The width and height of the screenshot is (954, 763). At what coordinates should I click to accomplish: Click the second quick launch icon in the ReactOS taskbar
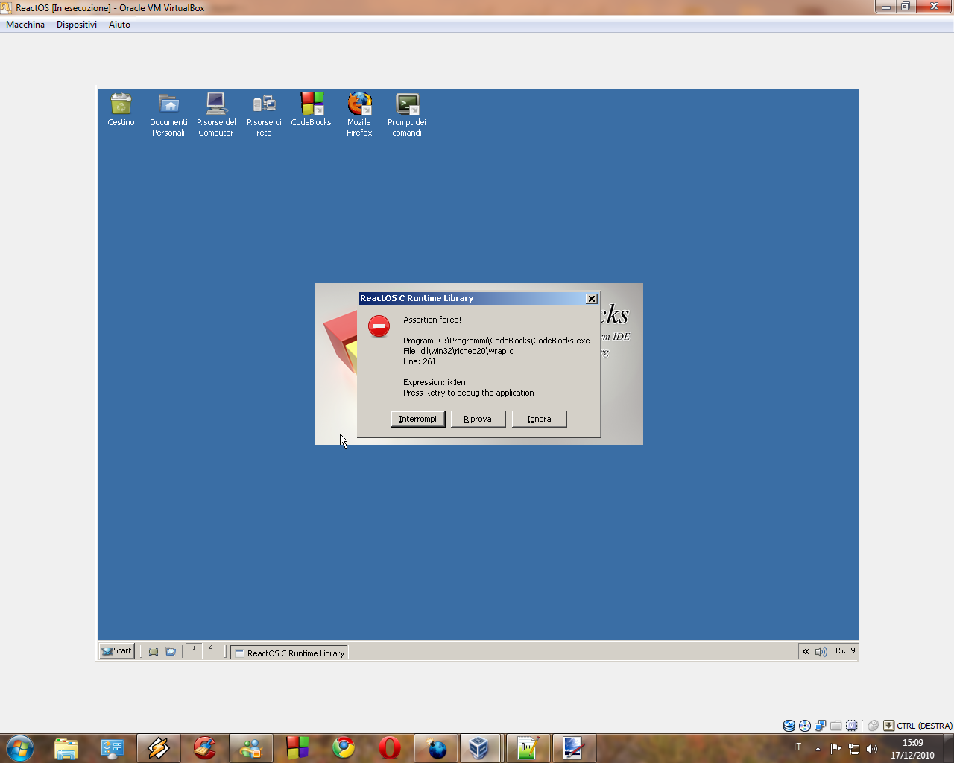click(171, 651)
